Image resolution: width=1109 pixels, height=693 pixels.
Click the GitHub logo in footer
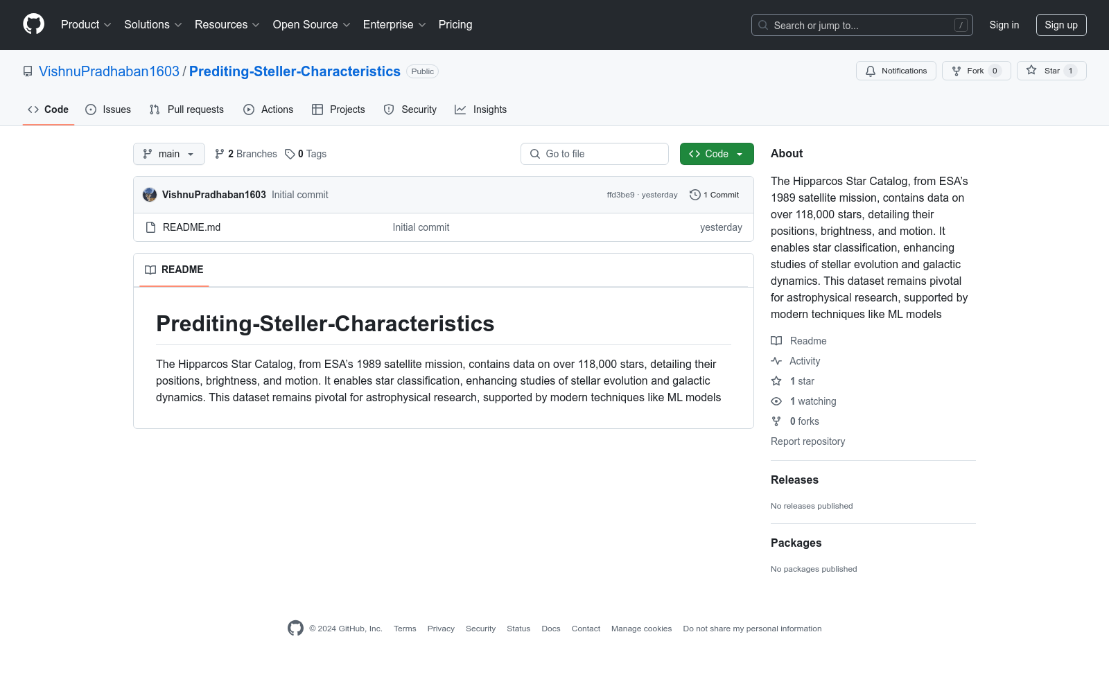click(x=295, y=628)
